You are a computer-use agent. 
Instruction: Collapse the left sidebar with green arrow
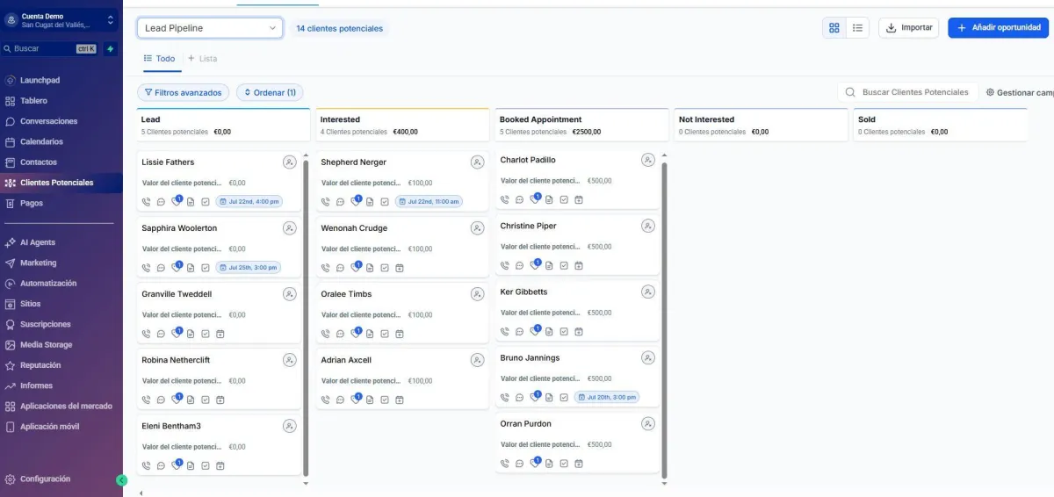[121, 480]
